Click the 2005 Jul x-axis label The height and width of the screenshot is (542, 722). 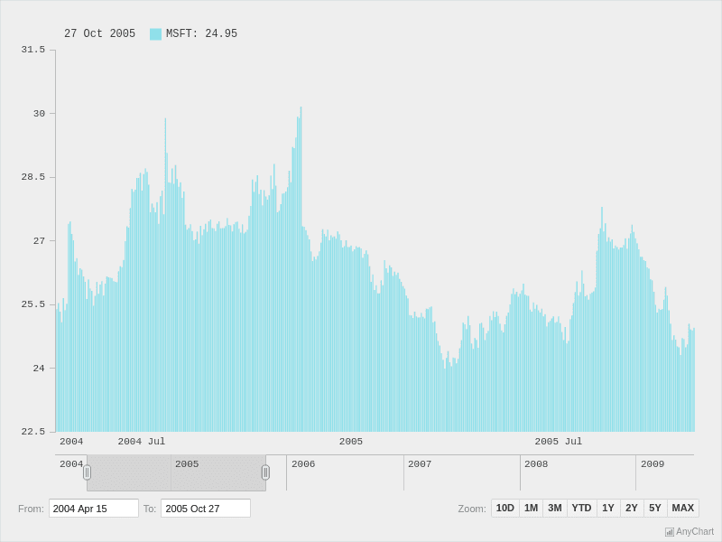point(559,442)
